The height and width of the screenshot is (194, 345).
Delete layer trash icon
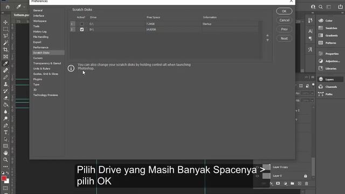tap(307, 183)
